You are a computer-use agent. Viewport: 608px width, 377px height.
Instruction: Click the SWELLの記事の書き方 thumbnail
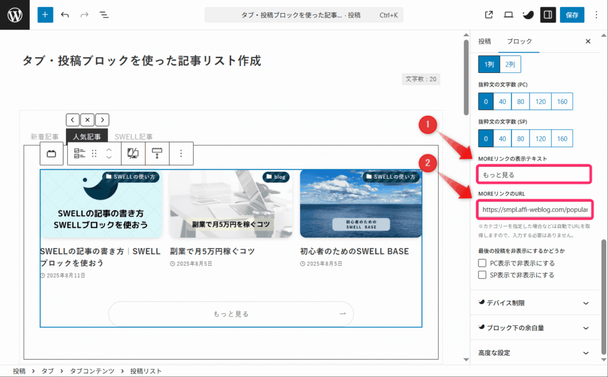[101, 204]
